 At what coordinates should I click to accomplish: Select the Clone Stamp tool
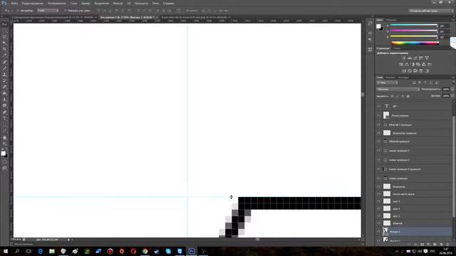(x=4, y=75)
